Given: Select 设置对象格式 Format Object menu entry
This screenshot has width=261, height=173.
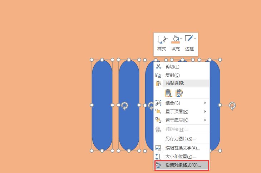Looking at the screenshot, I should tap(182, 165).
